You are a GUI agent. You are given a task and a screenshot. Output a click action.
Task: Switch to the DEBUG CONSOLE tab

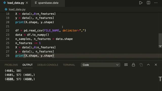pos(48,65)
